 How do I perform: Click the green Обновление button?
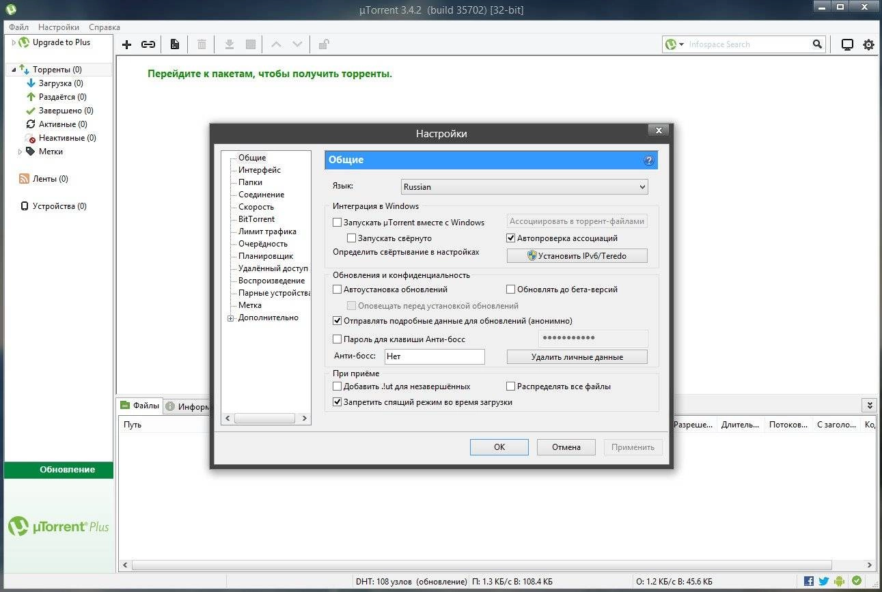59,470
